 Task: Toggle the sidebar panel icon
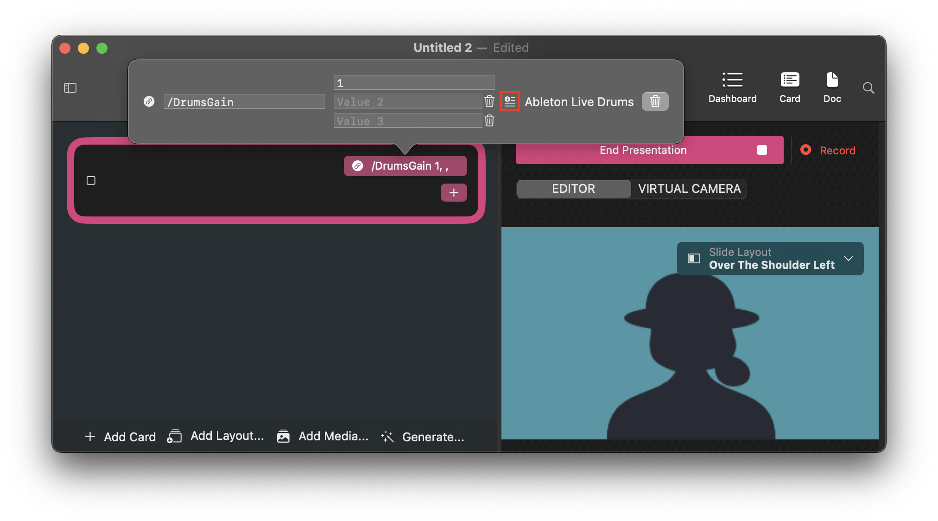(70, 88)
